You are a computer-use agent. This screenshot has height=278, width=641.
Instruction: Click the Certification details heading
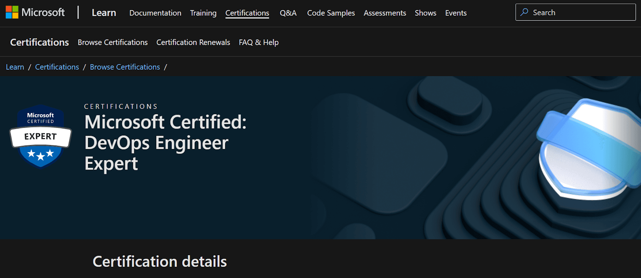tap(159, 262)
